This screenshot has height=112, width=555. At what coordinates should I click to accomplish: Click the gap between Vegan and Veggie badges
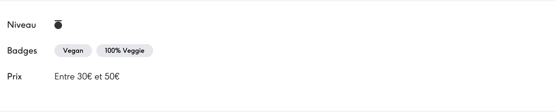tap(94, 51)
